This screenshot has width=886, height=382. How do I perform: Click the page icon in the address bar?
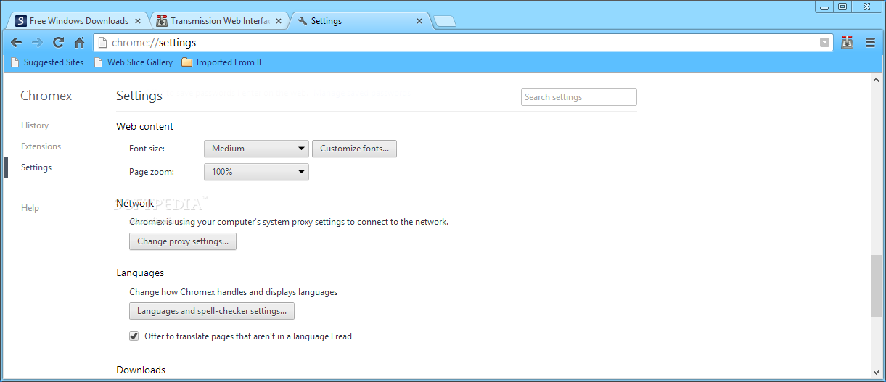coord(102,43)
